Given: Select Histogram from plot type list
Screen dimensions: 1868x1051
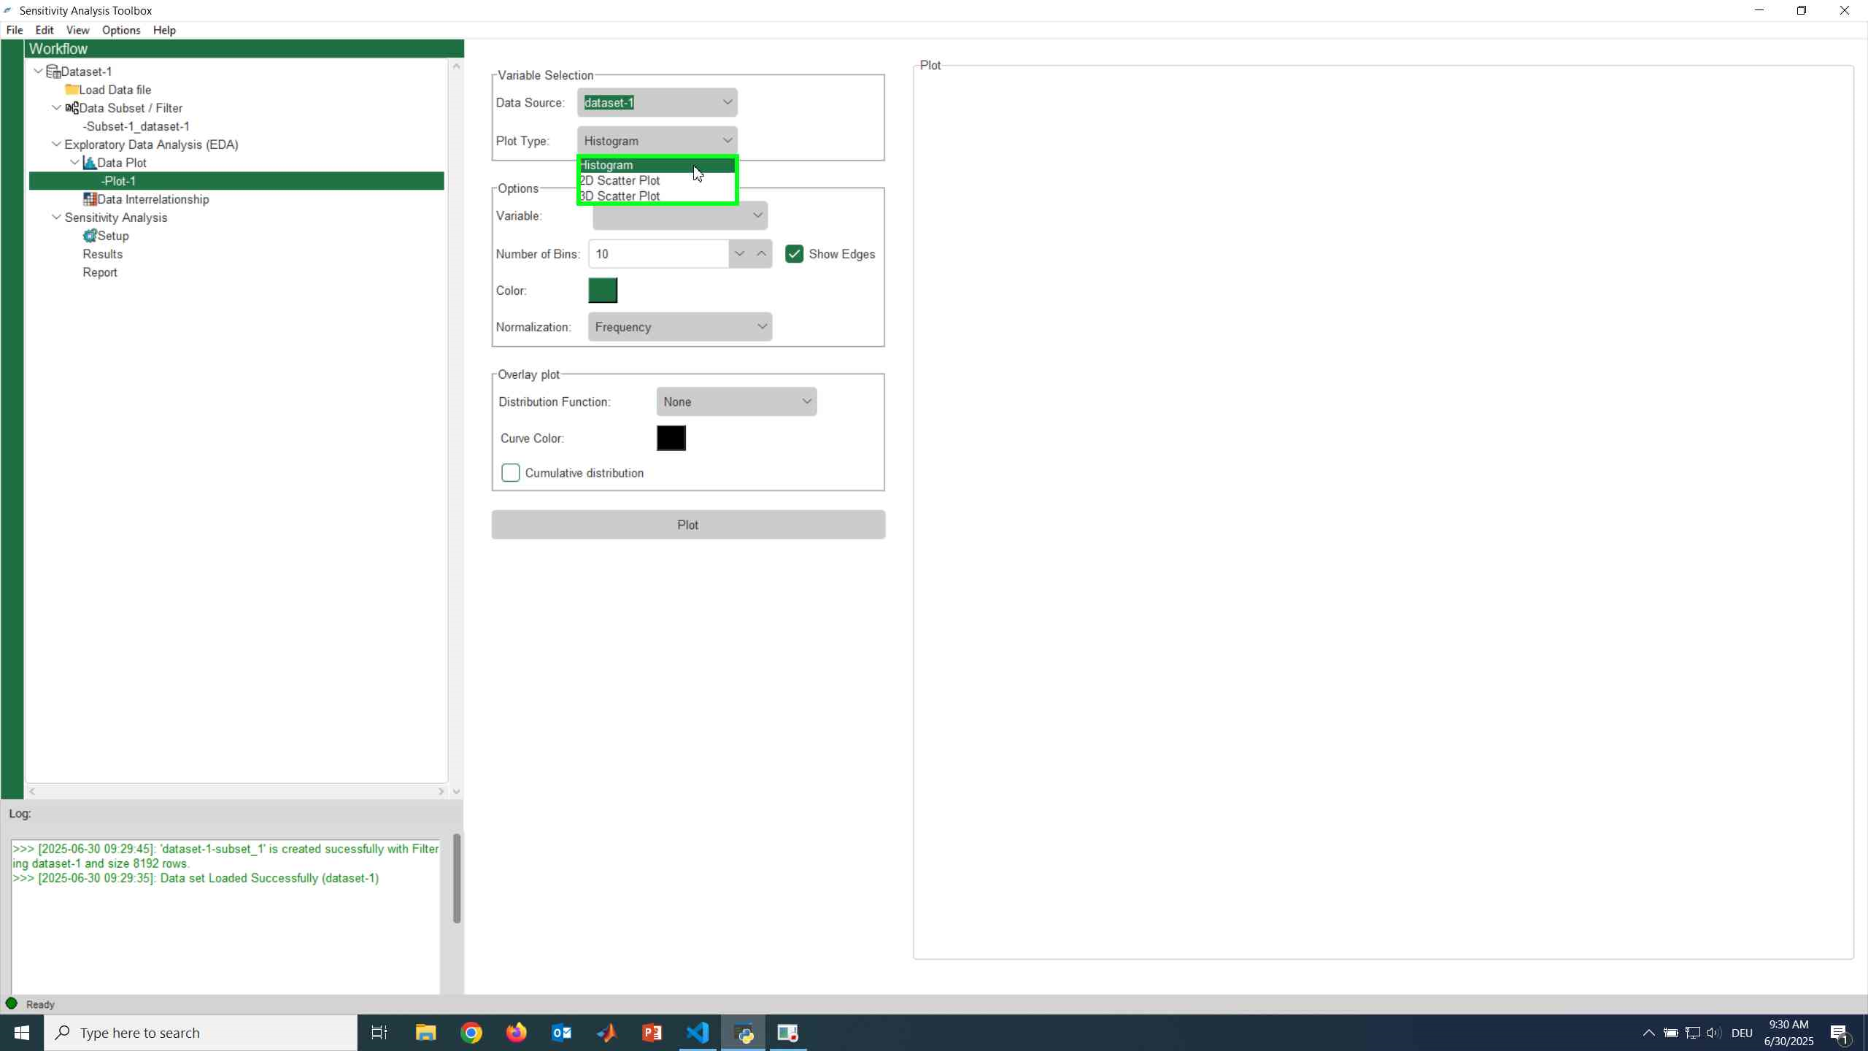Looking at the screenshot, I should 657,165.
